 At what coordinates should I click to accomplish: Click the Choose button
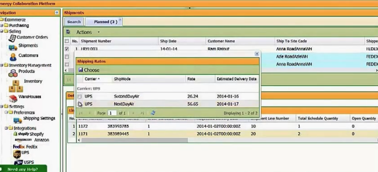coord(89,70)
